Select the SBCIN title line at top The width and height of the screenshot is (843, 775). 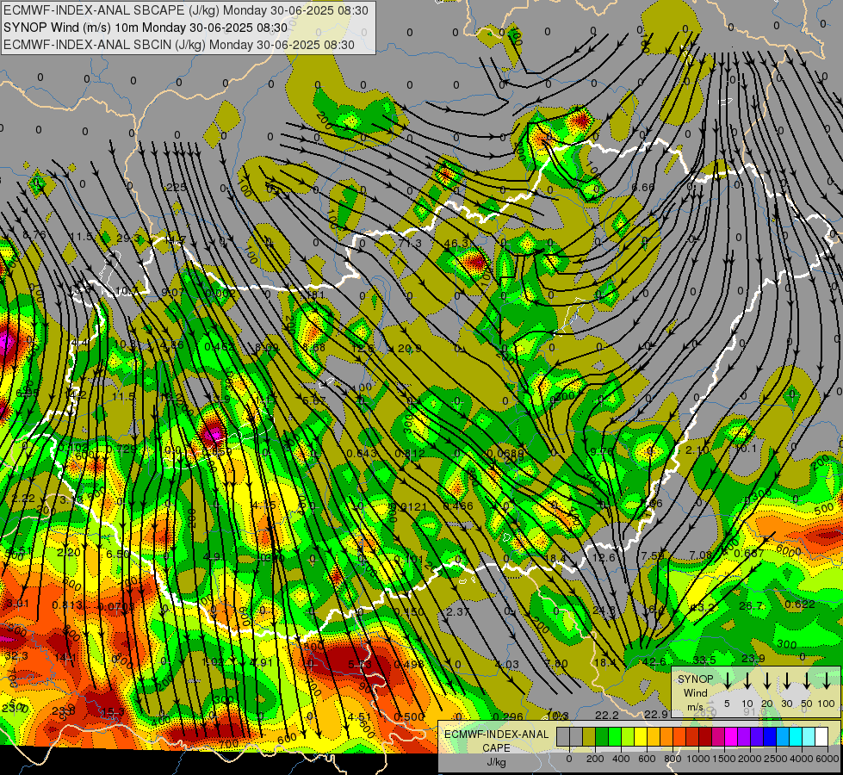pyautogui.click(x=179, y=45)
